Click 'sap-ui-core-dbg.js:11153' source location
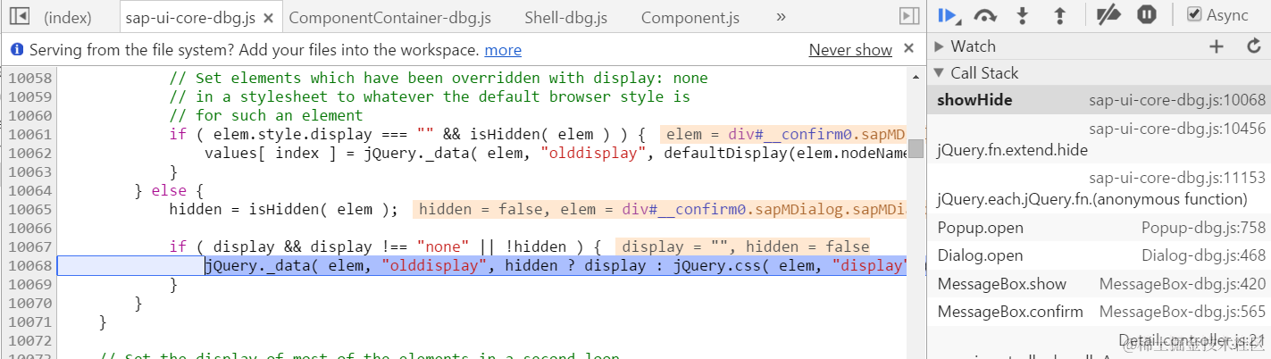 click(x=1177, y=178)
